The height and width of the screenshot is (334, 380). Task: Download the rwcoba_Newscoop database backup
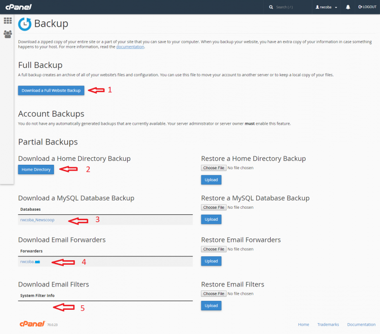click(37, 220)
